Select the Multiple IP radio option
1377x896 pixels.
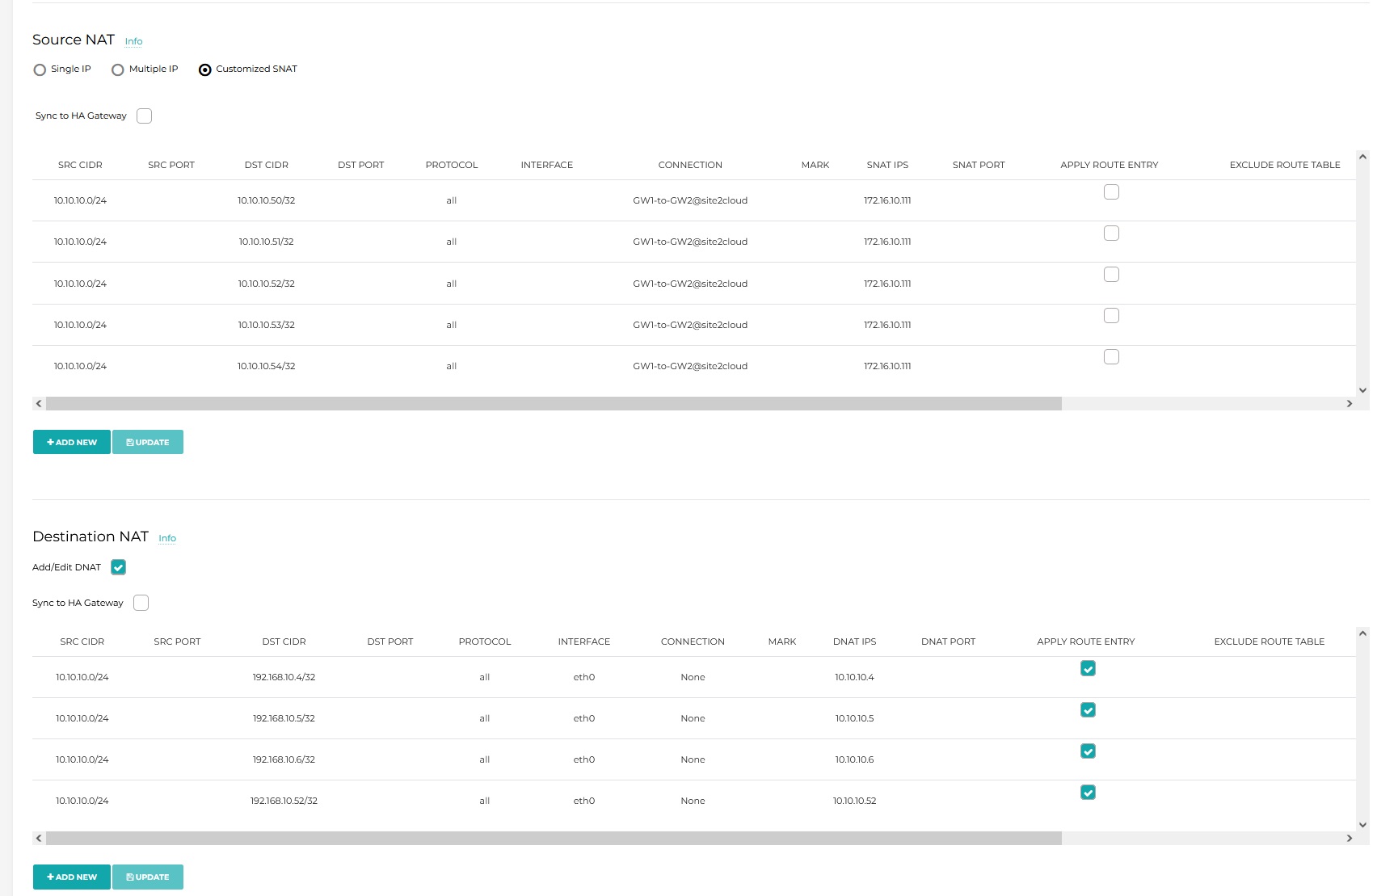pos(118,69)
